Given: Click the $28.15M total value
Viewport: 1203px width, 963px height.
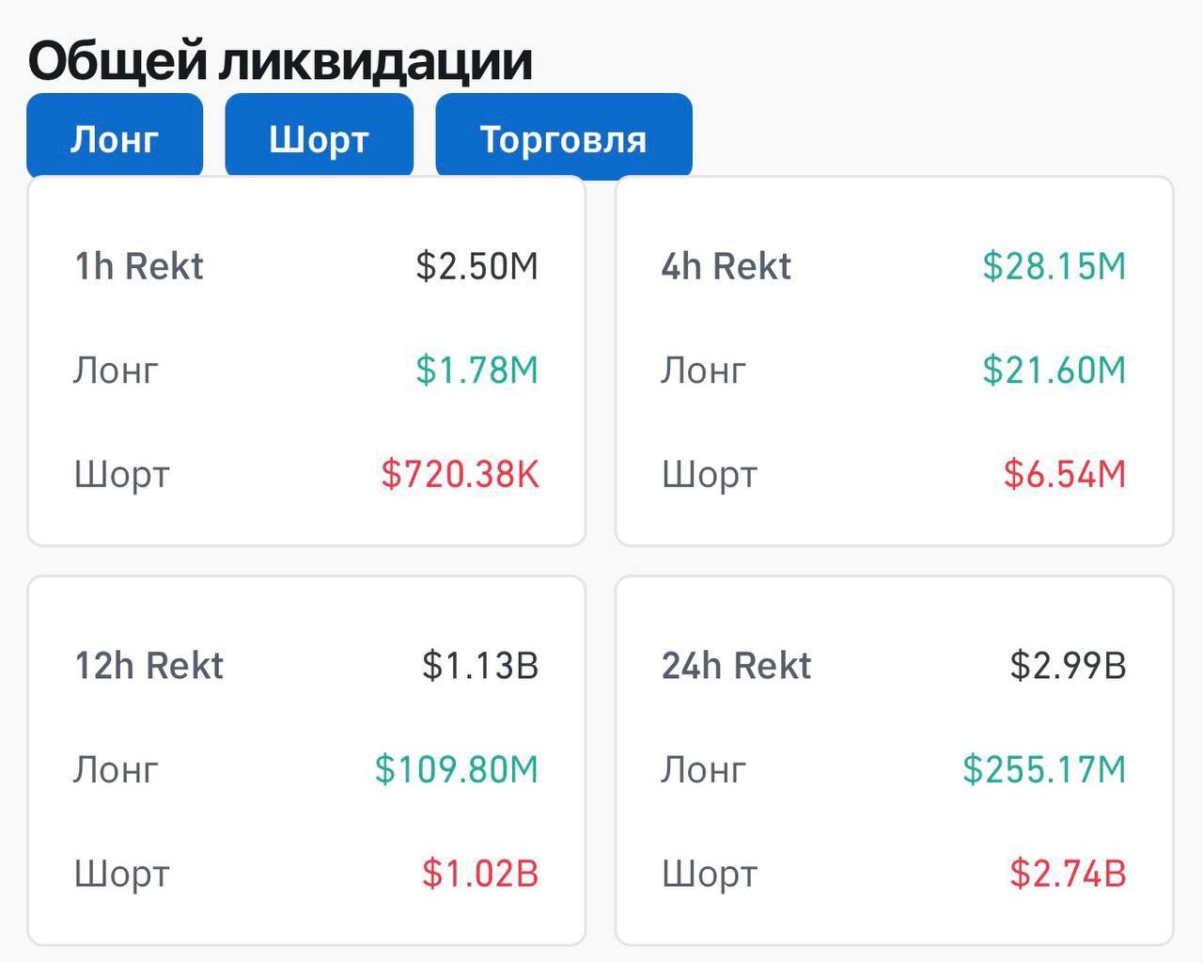Looking at the screenshot, I should point(1055,266).
